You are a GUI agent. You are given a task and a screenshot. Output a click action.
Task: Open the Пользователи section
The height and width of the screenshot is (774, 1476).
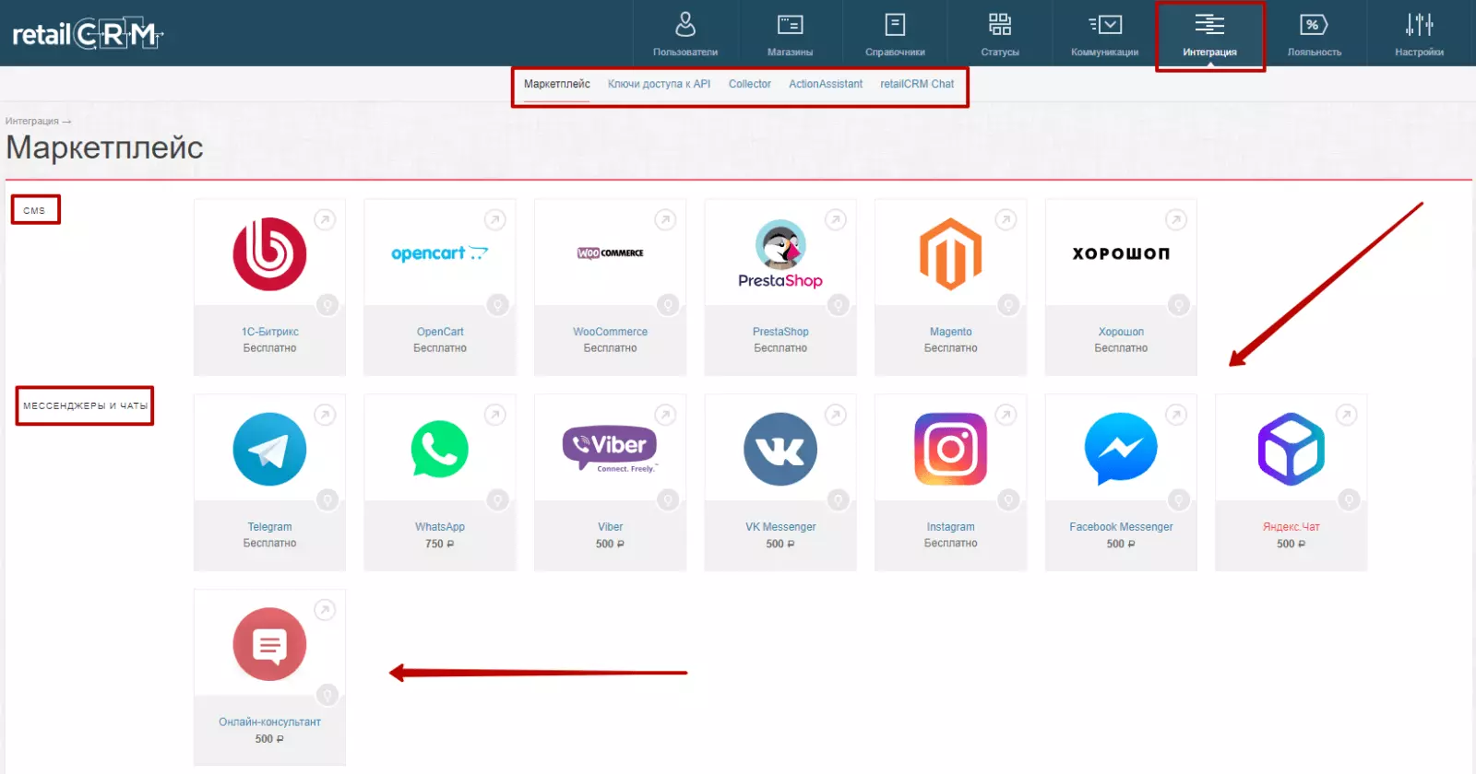coord(685,33)
